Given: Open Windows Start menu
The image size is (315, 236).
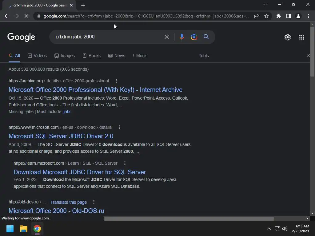Looking at the screenshot, I should pyautogui.click(x=10, y=229).
